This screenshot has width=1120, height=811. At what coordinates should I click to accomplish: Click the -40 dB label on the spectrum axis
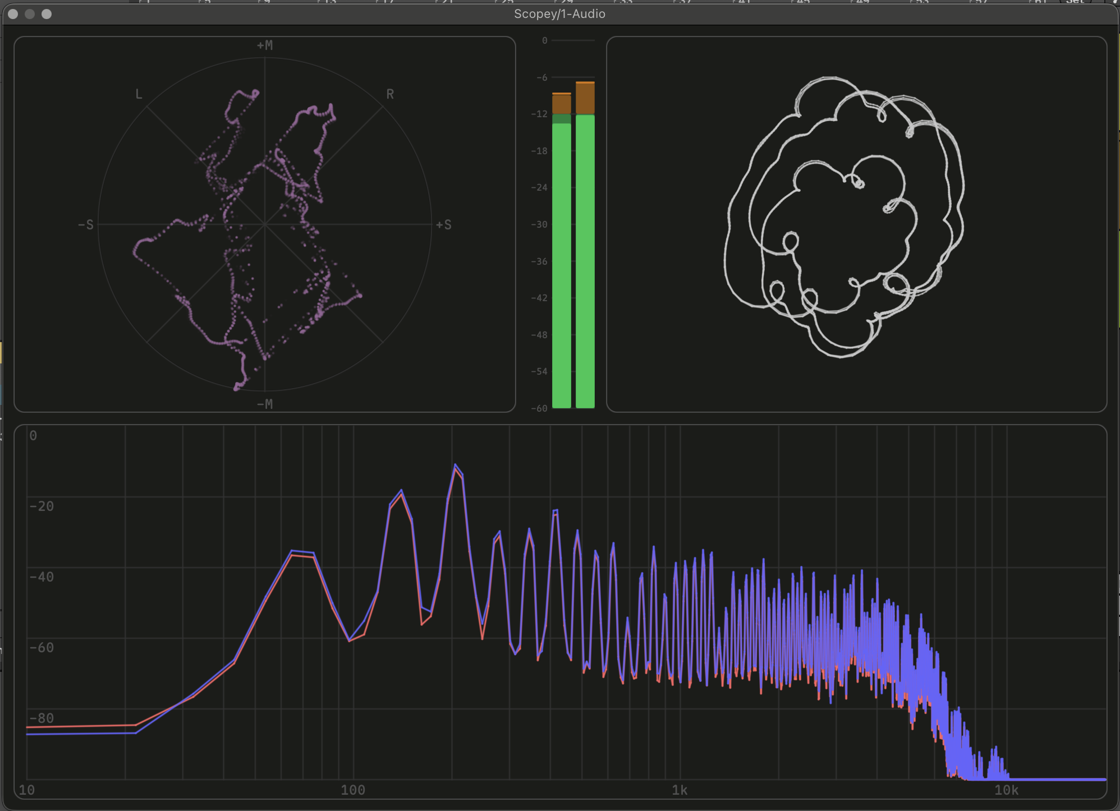(x=42, y=577)
